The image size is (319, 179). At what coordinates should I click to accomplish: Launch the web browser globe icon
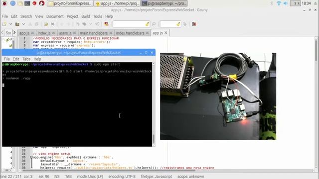point(13,3)
